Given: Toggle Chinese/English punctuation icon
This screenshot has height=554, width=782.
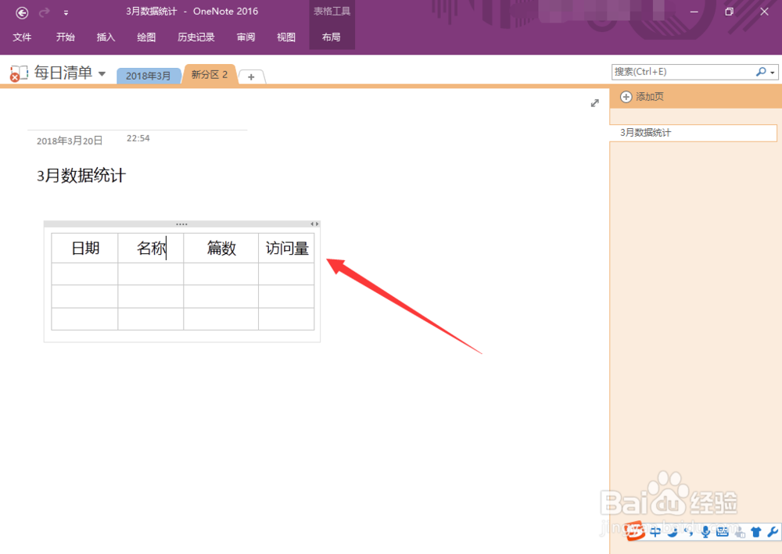Looking at the screenshot, I should [690, 531].
